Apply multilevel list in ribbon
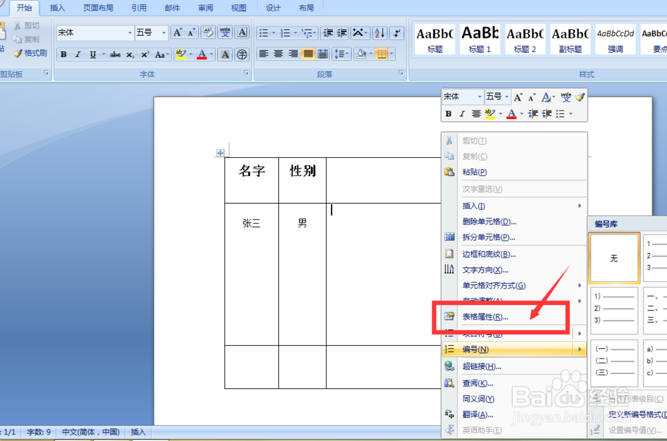667x441 pixels. (x=306, y=33)
